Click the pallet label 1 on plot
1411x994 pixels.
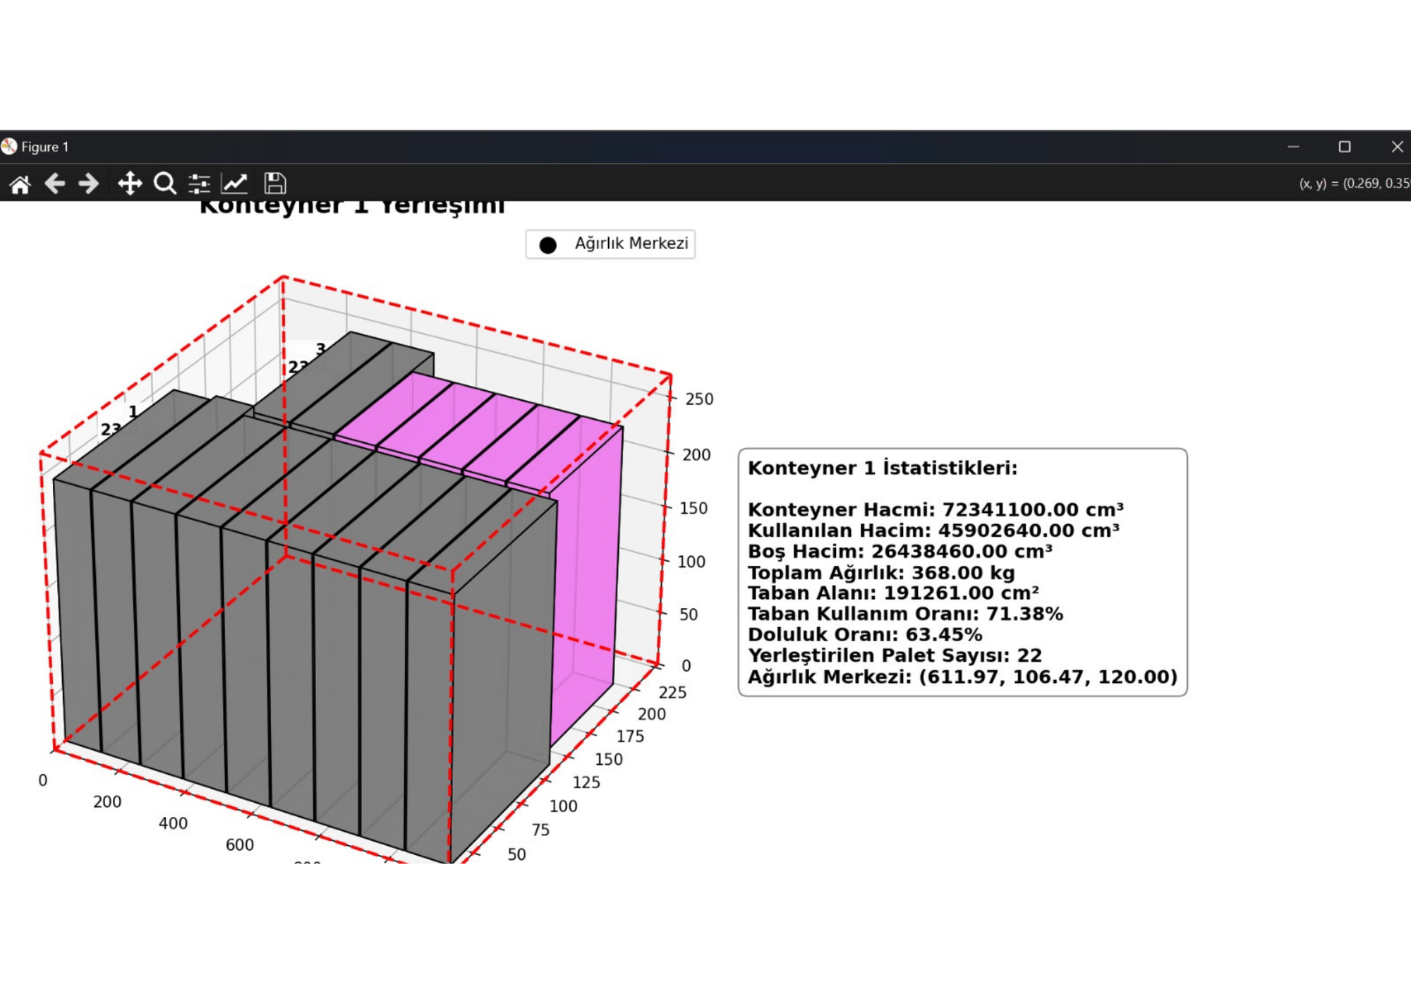(133, 412)
